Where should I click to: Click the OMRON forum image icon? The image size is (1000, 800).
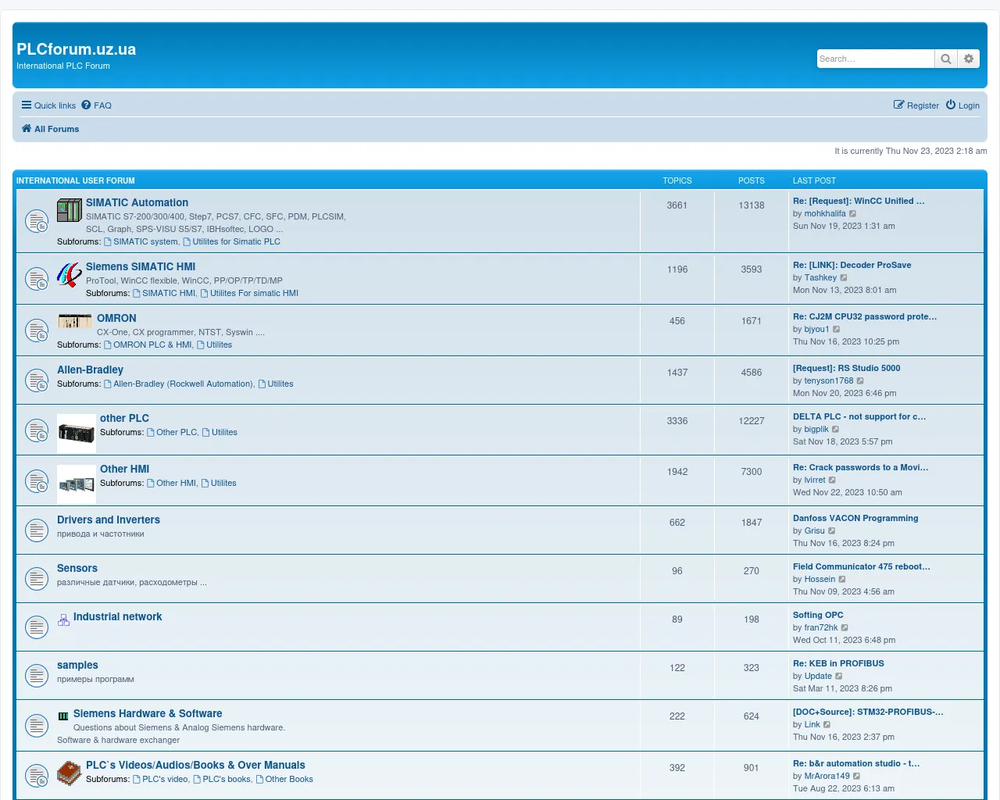[75, 321]
